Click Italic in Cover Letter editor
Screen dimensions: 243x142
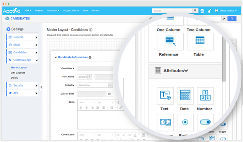[124, 135]
